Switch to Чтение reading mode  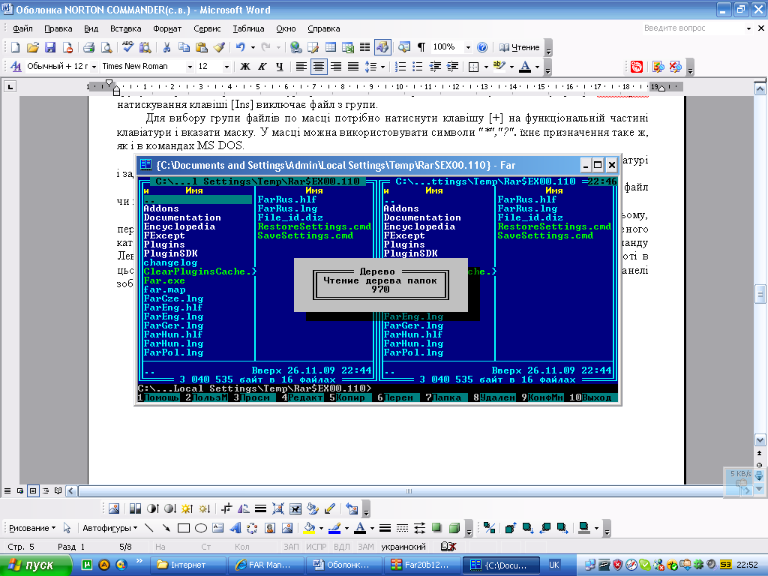pos(519,47)
